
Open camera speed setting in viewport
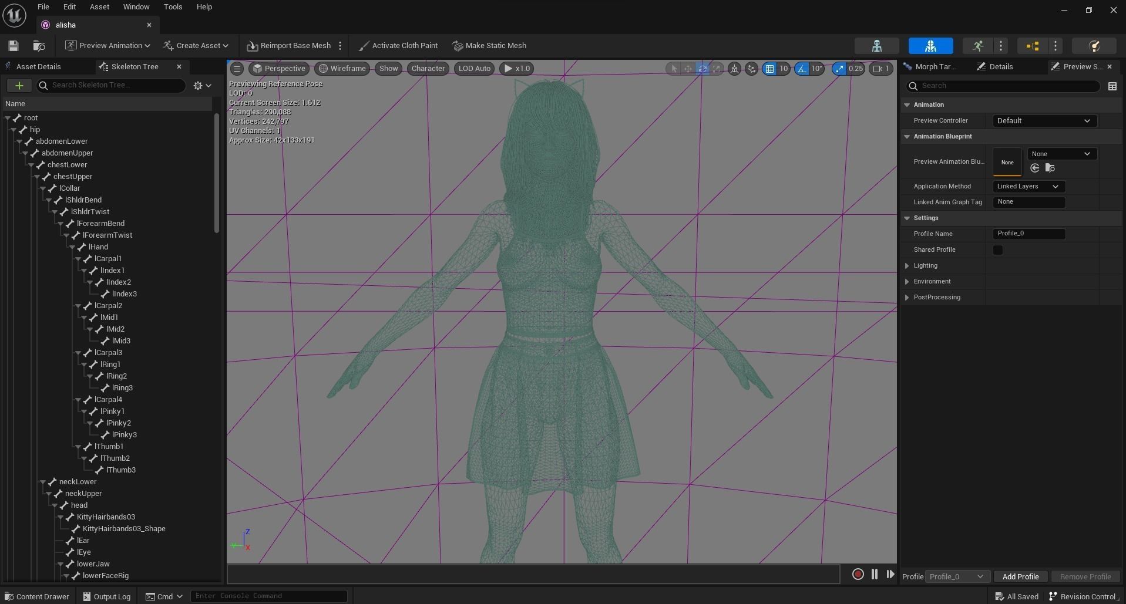tap(880, 69)
